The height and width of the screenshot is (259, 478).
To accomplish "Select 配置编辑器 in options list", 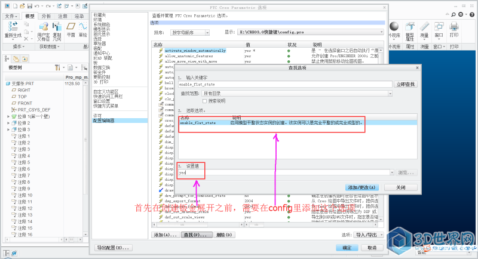I will [x=120, y=121].
